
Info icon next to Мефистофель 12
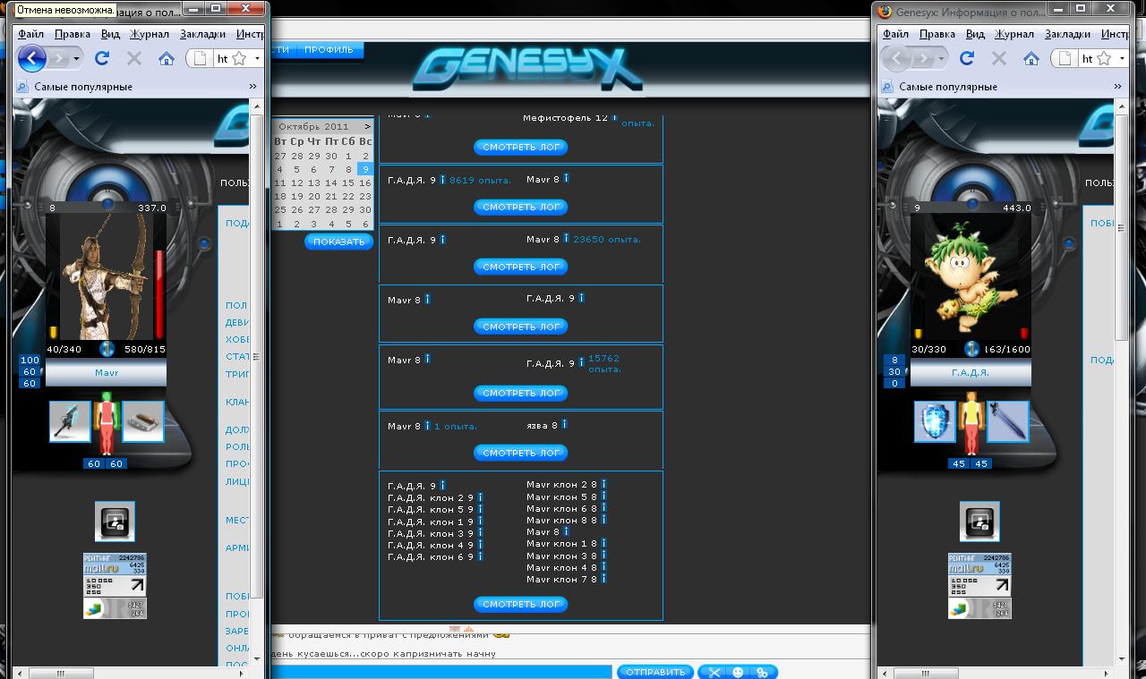[615, 116]
